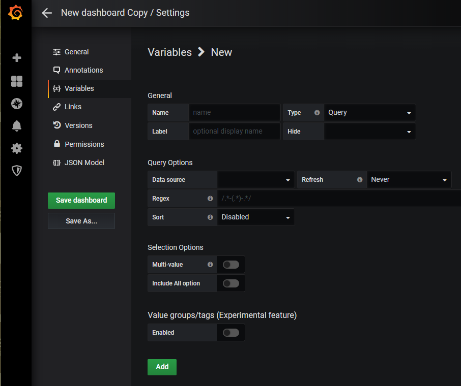The height and width of the screenshot is (386, 461).
Task: Click the sliders icon beside General
Action: click(x=57, y=52)
